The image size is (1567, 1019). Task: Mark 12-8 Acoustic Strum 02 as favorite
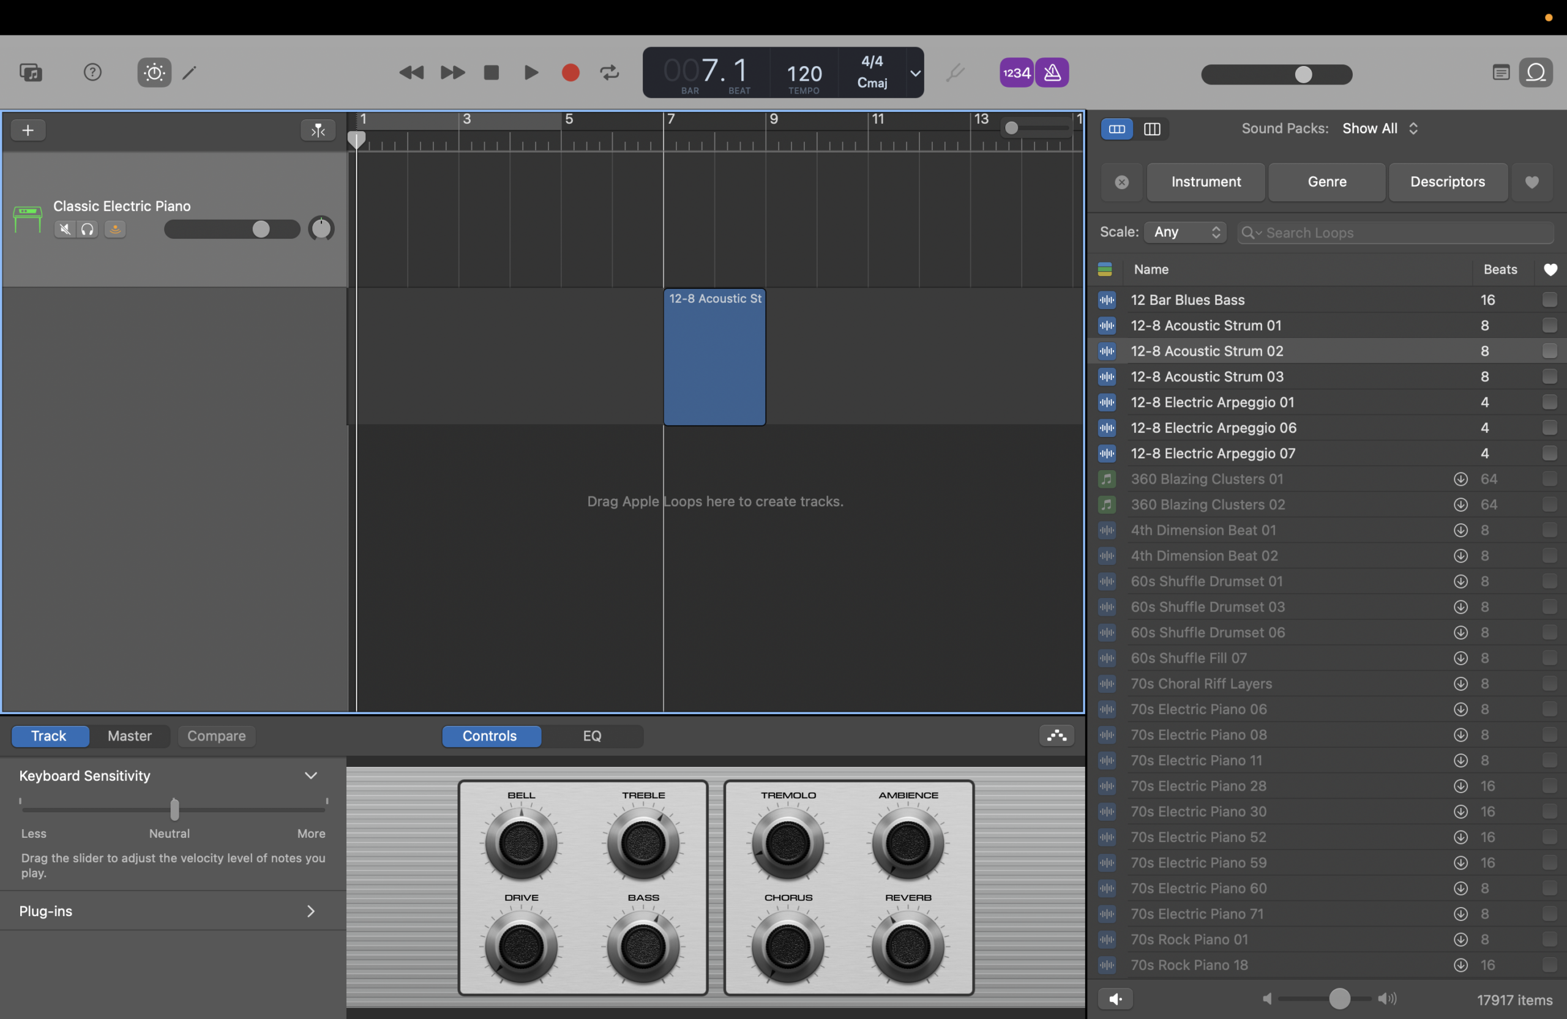click(x=1549, y=351)
